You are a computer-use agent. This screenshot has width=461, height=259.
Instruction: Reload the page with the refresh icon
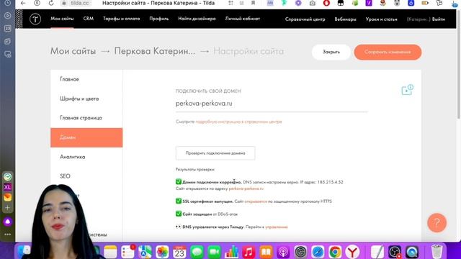click(x=51, y=3)
